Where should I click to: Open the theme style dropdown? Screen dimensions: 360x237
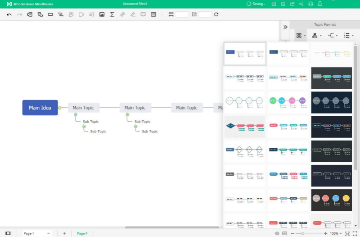301,35
